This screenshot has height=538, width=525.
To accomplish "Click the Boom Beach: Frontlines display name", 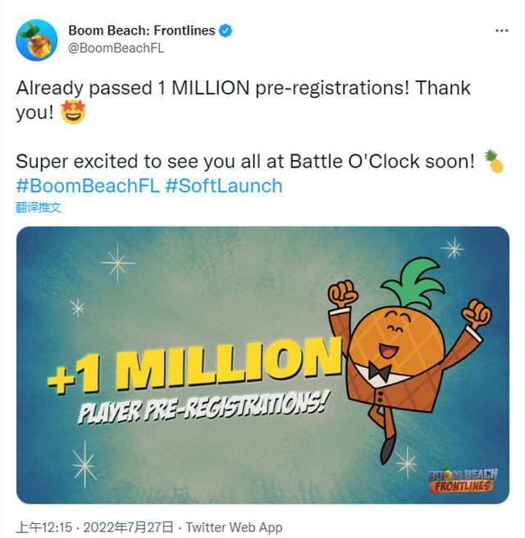I will tap(142, 30).
